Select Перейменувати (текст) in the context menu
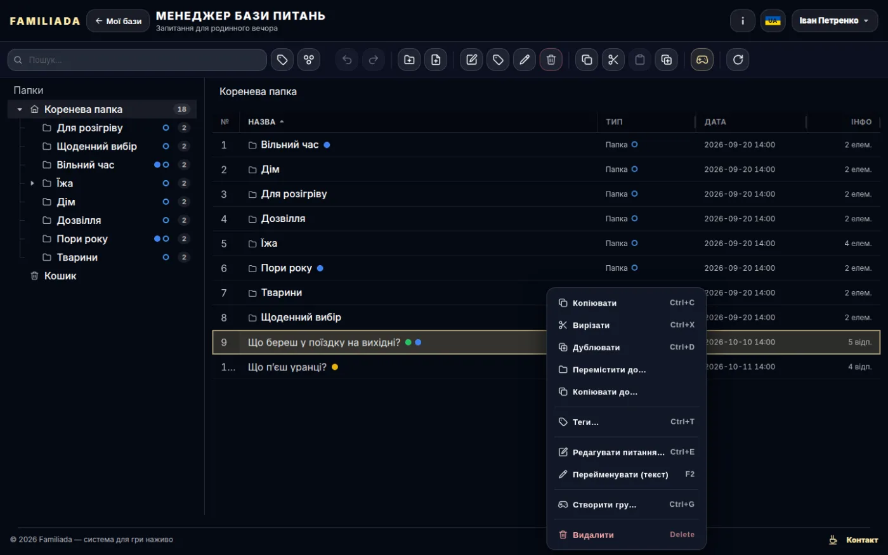Screen dimensions: 888x555 [x=627, y=474]
